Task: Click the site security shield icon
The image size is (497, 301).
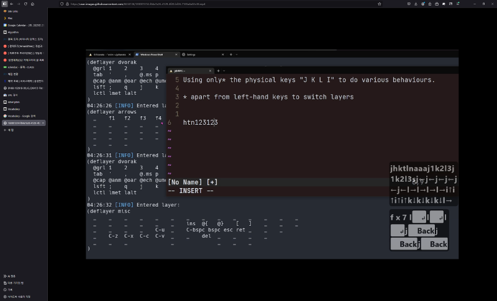Action: 61,4
